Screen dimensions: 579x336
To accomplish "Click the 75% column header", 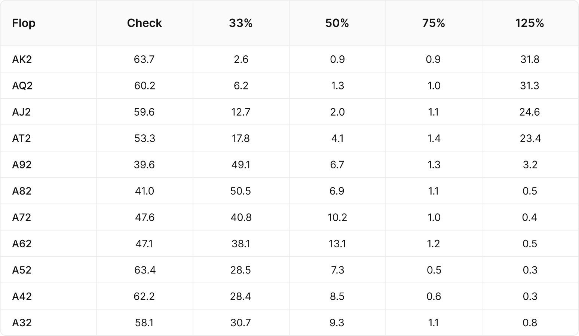I will pos(434,23).
